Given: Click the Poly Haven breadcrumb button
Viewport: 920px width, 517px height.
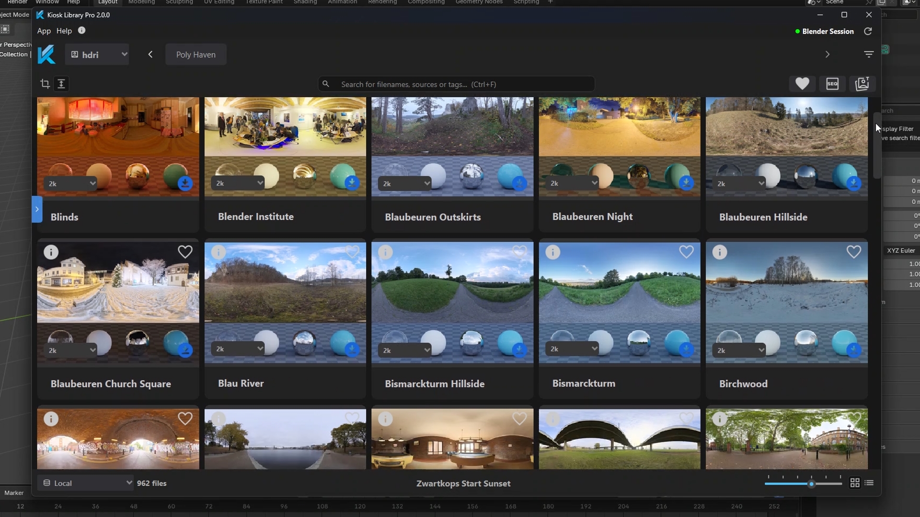Looking at the screenshot, I should coord(195,55).
